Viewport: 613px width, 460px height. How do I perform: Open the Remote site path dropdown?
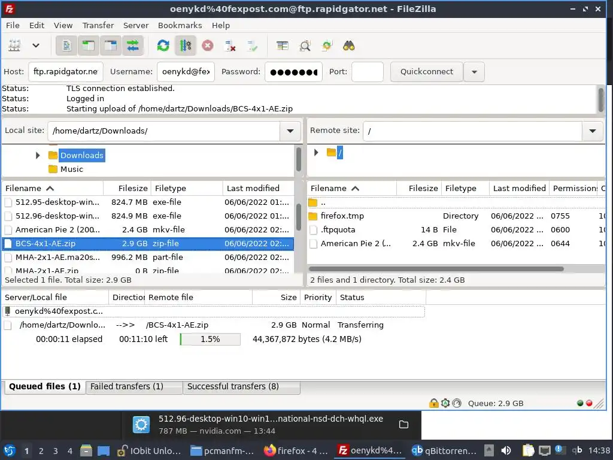tap(592, 131)
